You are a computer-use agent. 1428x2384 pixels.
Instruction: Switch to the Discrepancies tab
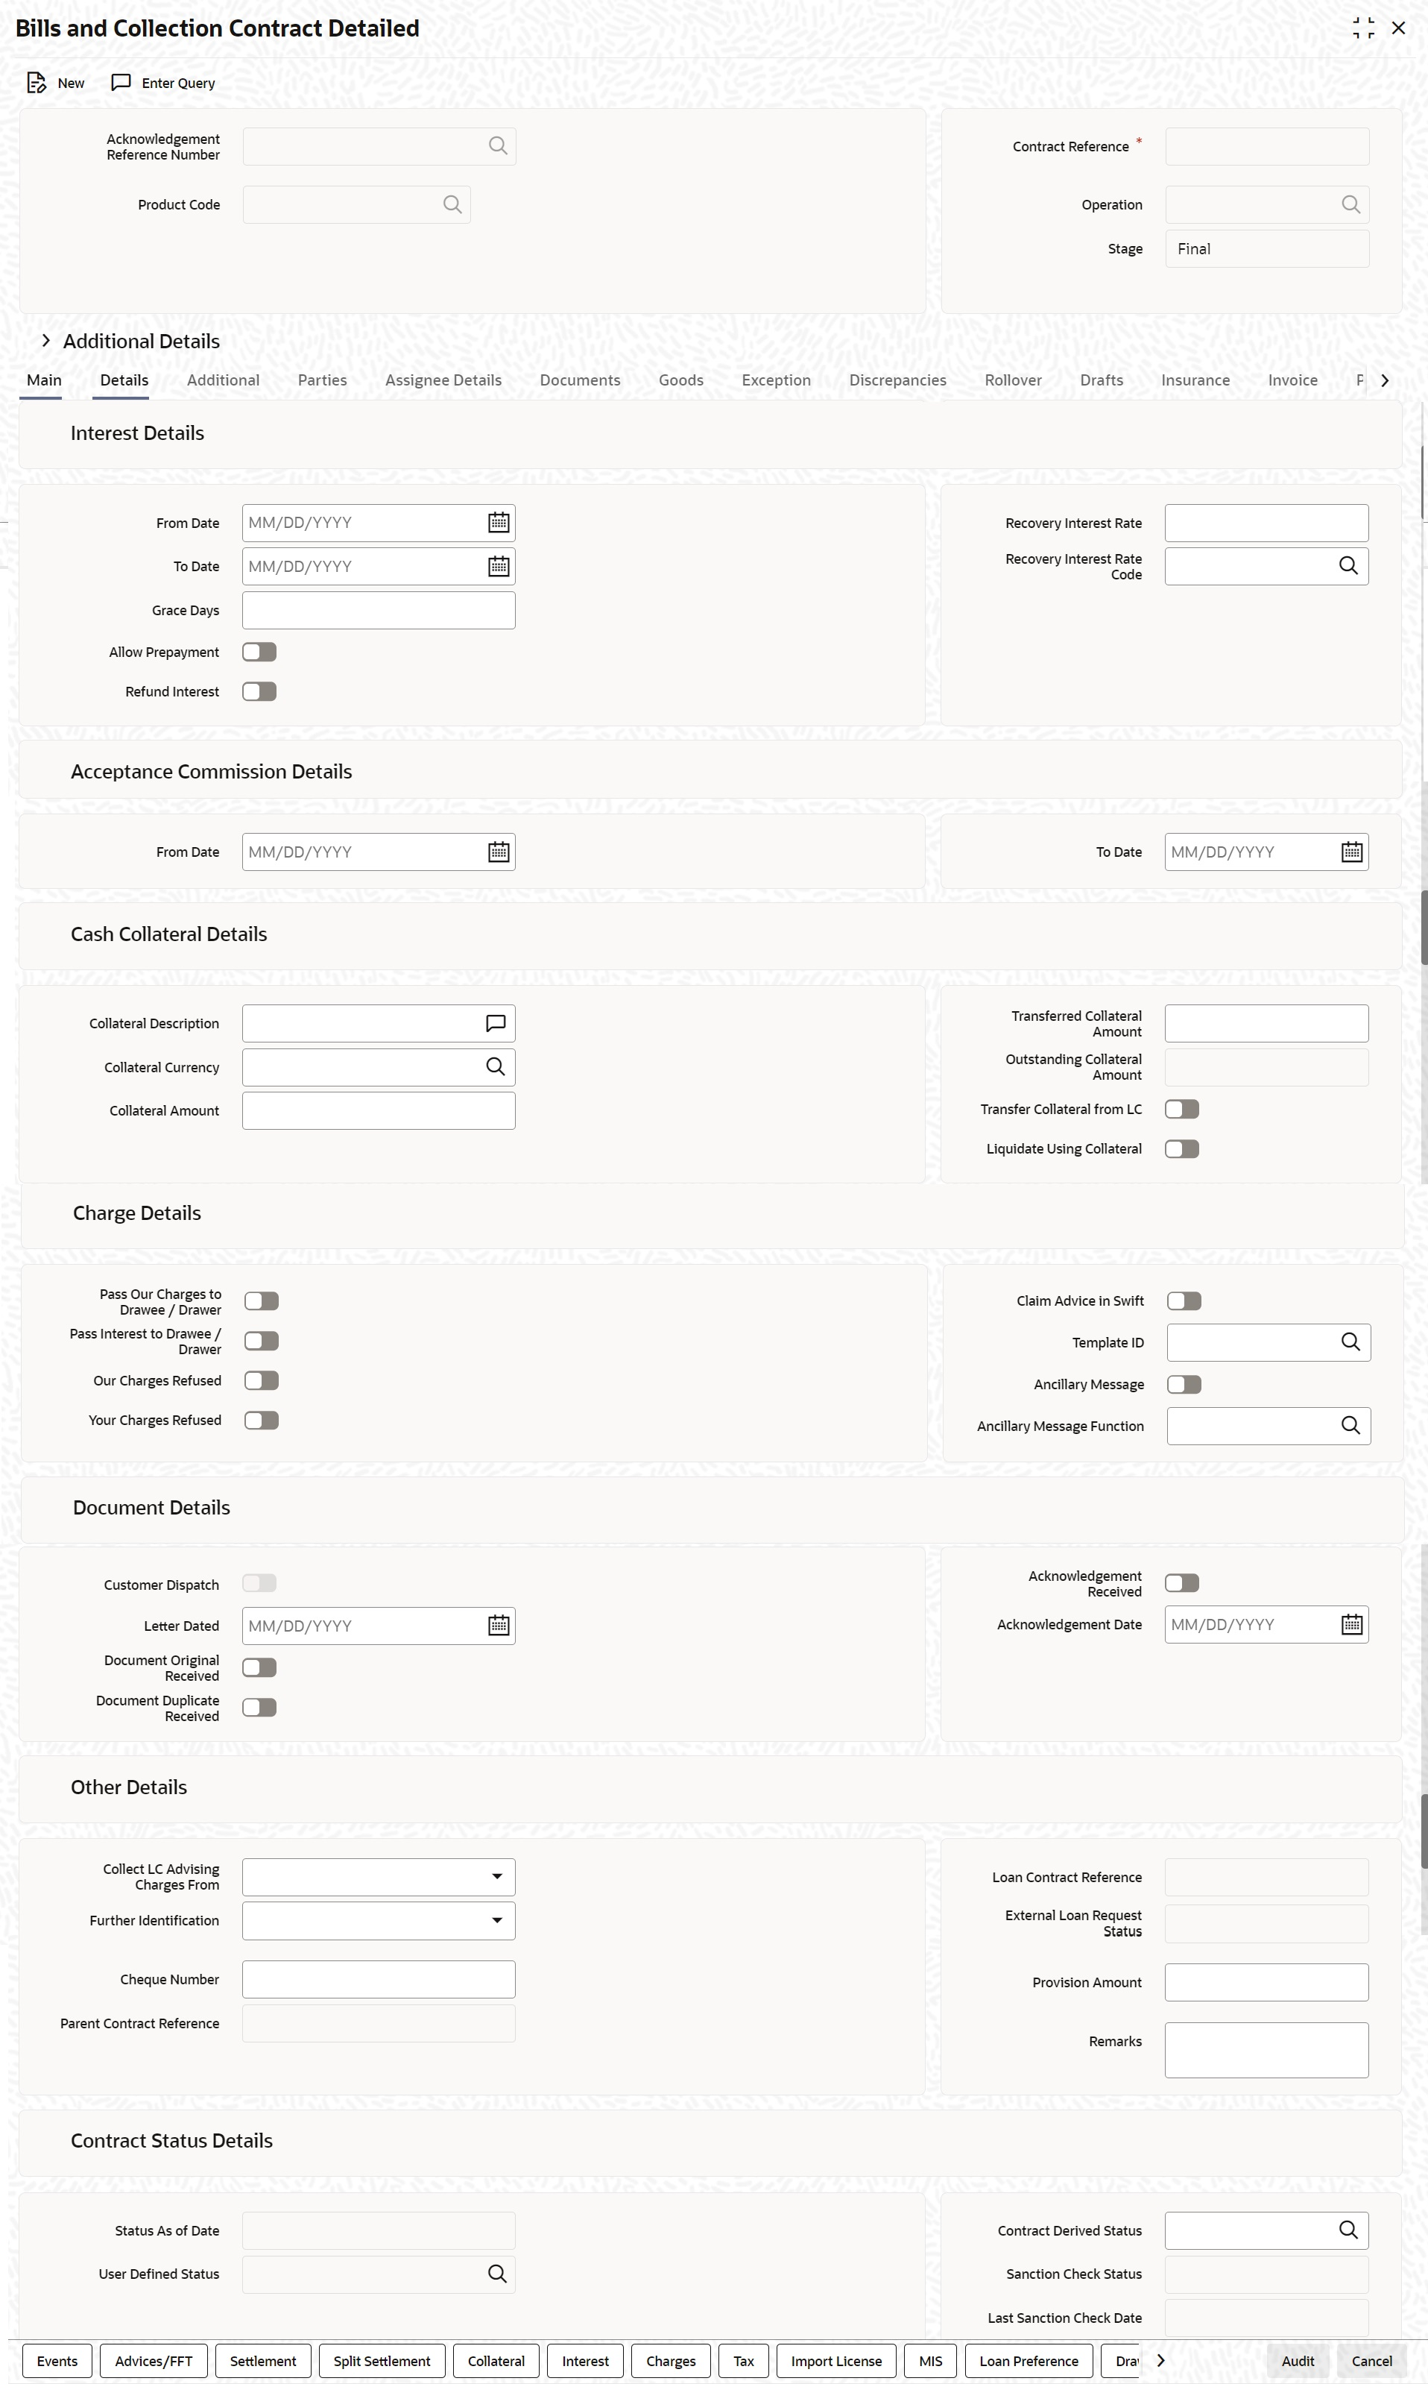[897, 380]
